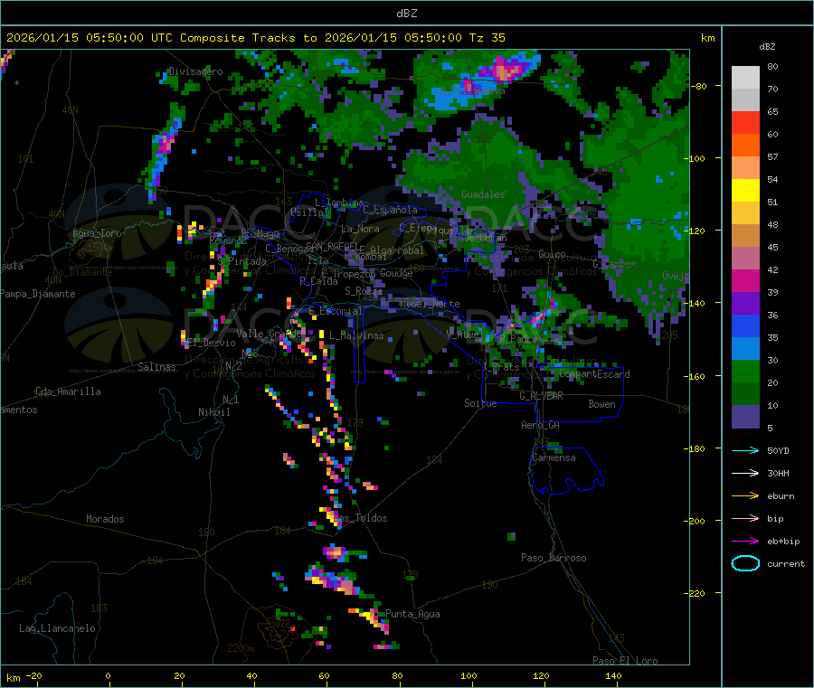
Task: Click the 'Paso_Barroso' map label
Action: coord(554,558)
